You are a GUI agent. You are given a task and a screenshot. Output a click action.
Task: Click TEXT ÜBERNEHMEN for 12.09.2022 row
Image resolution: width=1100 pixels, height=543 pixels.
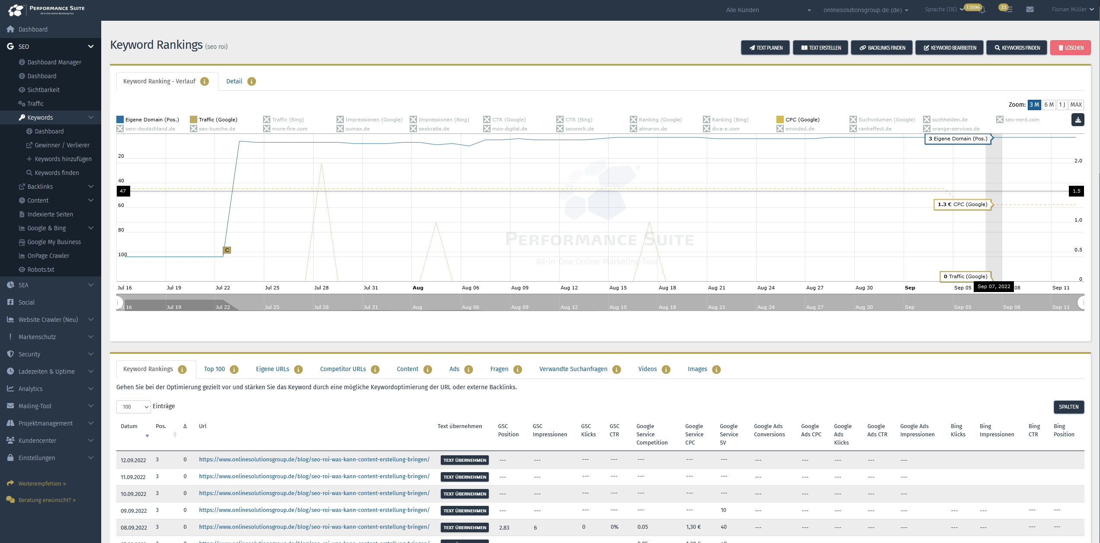coord(465,460)
